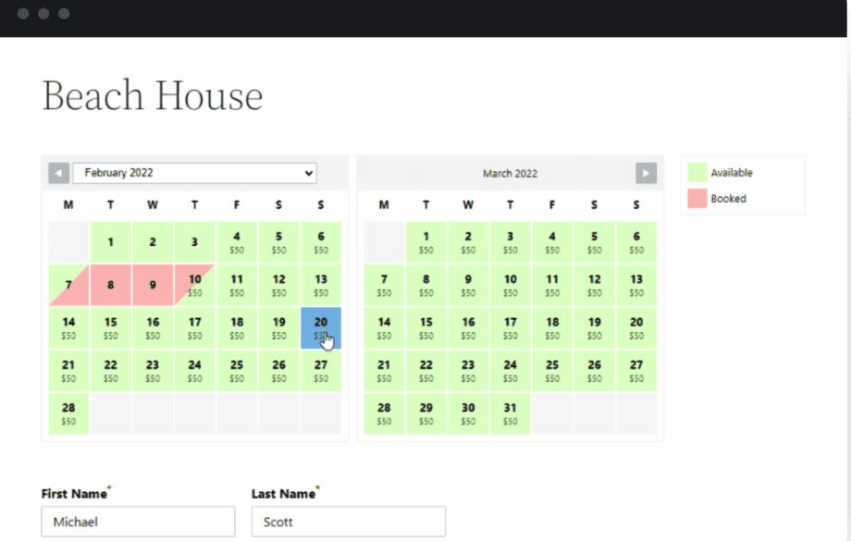Select February 10 checkout day
The height and width of the screenshot is (541, 851).
click(x=195, y=285)
